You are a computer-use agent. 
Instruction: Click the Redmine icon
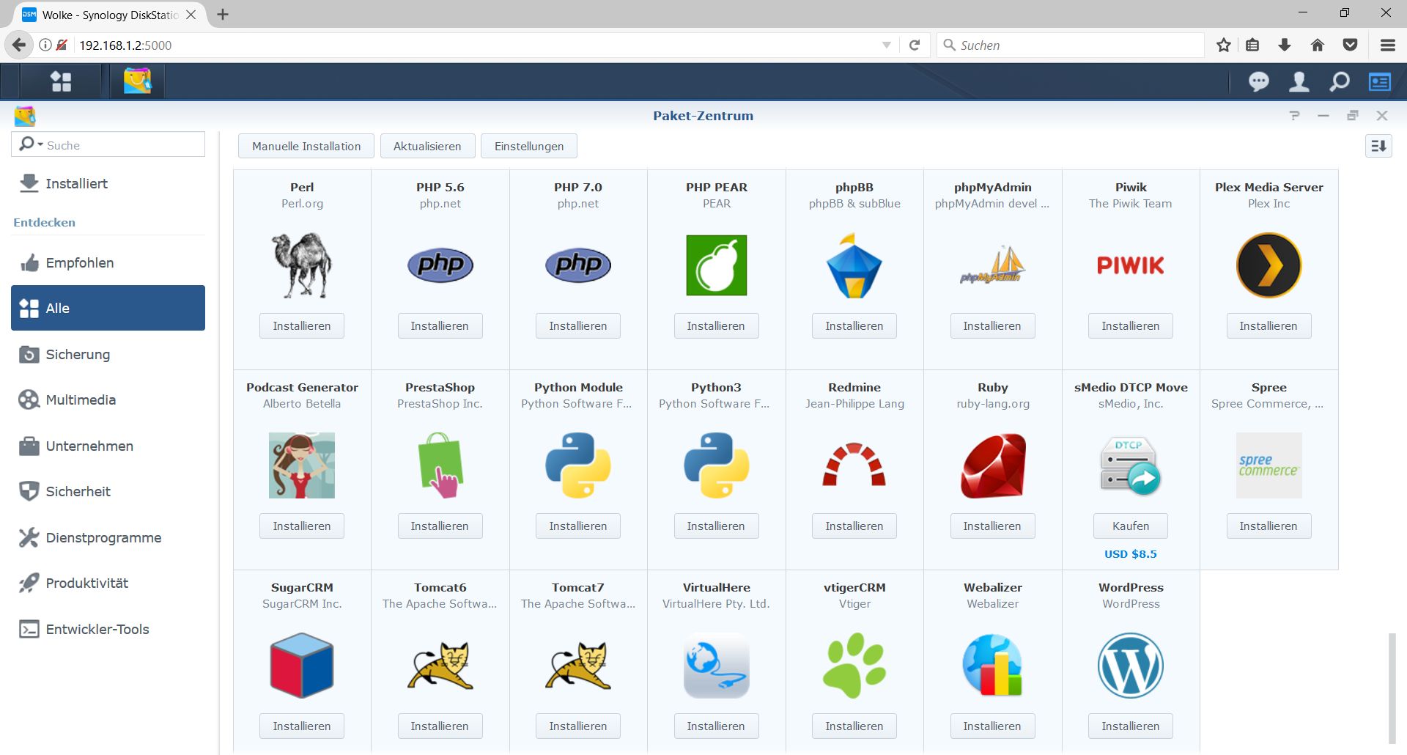pos(854,465)
